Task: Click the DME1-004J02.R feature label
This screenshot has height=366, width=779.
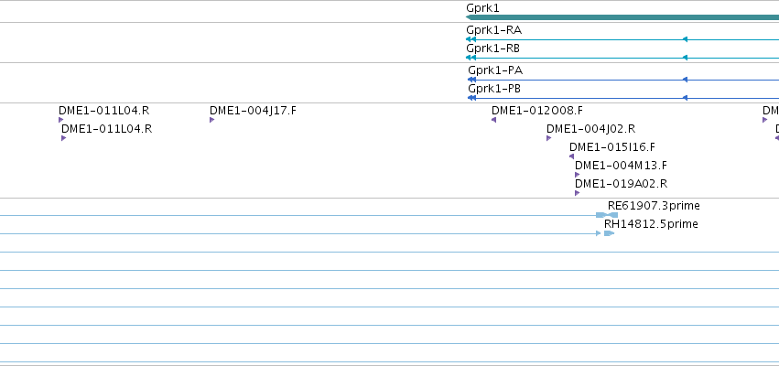Action: tap(590, 129)
